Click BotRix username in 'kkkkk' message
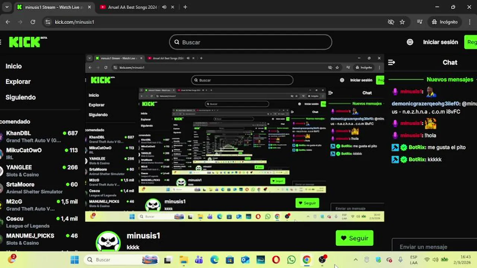Viewport: 477px width, 268px height. pos(417,159)
